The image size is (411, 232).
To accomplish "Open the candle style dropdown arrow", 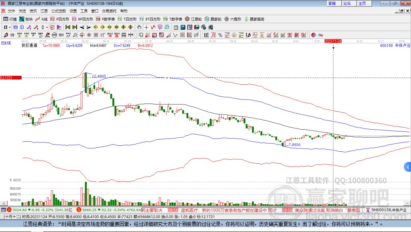I will pyautogui.click(x=46, y=27).
